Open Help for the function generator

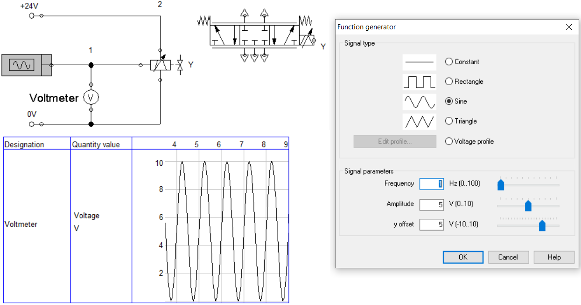(554, 257)
